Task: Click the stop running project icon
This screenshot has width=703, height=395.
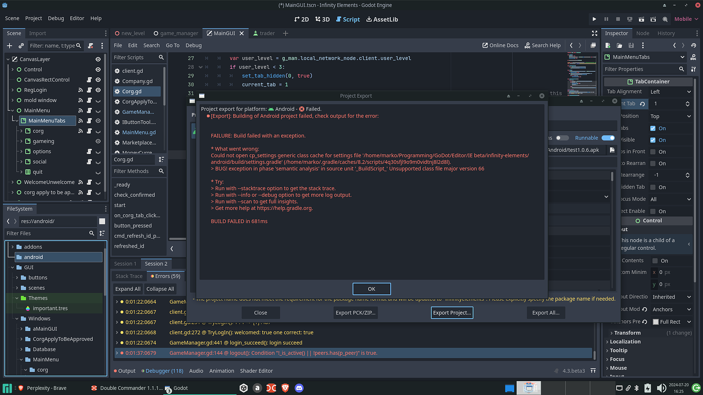Action: 618,19
